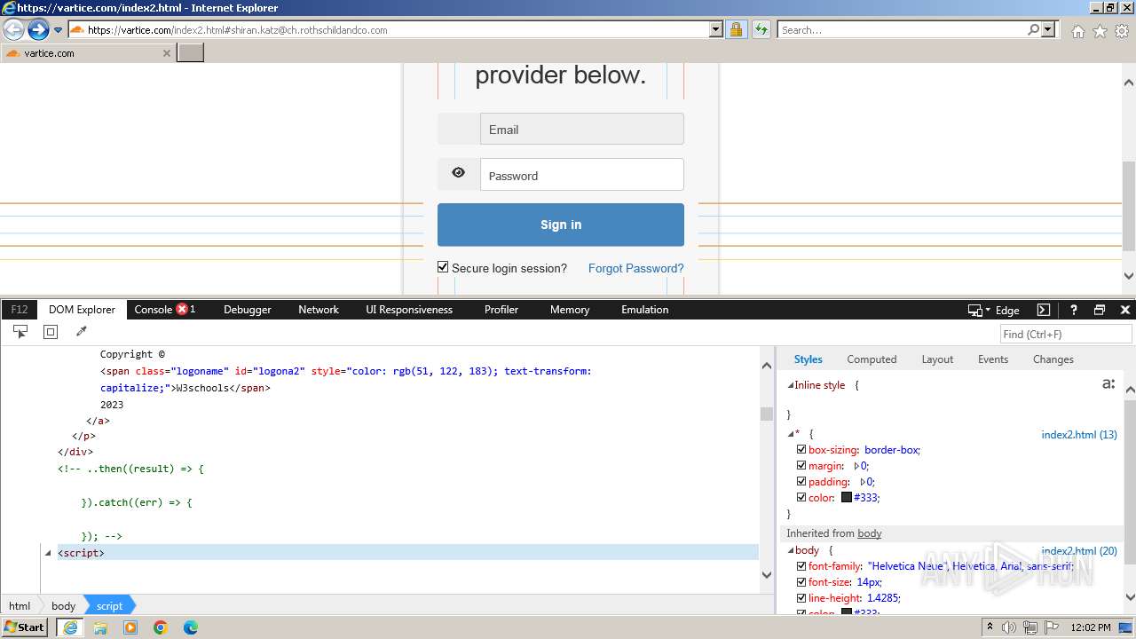This screenshot has height=639, width=1136.
Task: Switch to the Computed pane tab
Action: pyautogui.click(x=872, y=359)
